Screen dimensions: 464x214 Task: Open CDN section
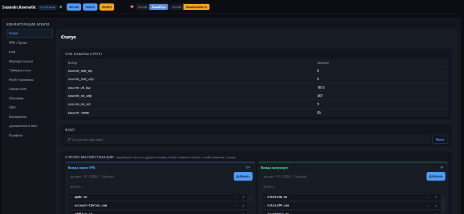click(x=30, y=107)
